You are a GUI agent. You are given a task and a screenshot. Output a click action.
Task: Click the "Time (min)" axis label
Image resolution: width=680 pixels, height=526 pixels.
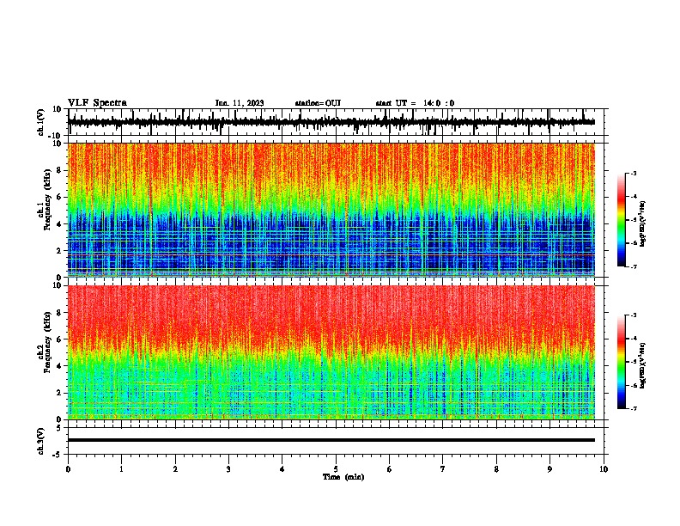click(x=343, y=477)
